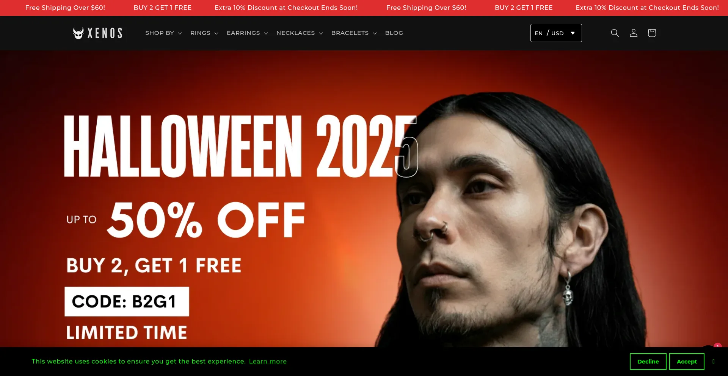Accept the cookies
This screenshot has height=376, width=728.
coord(687,362)
